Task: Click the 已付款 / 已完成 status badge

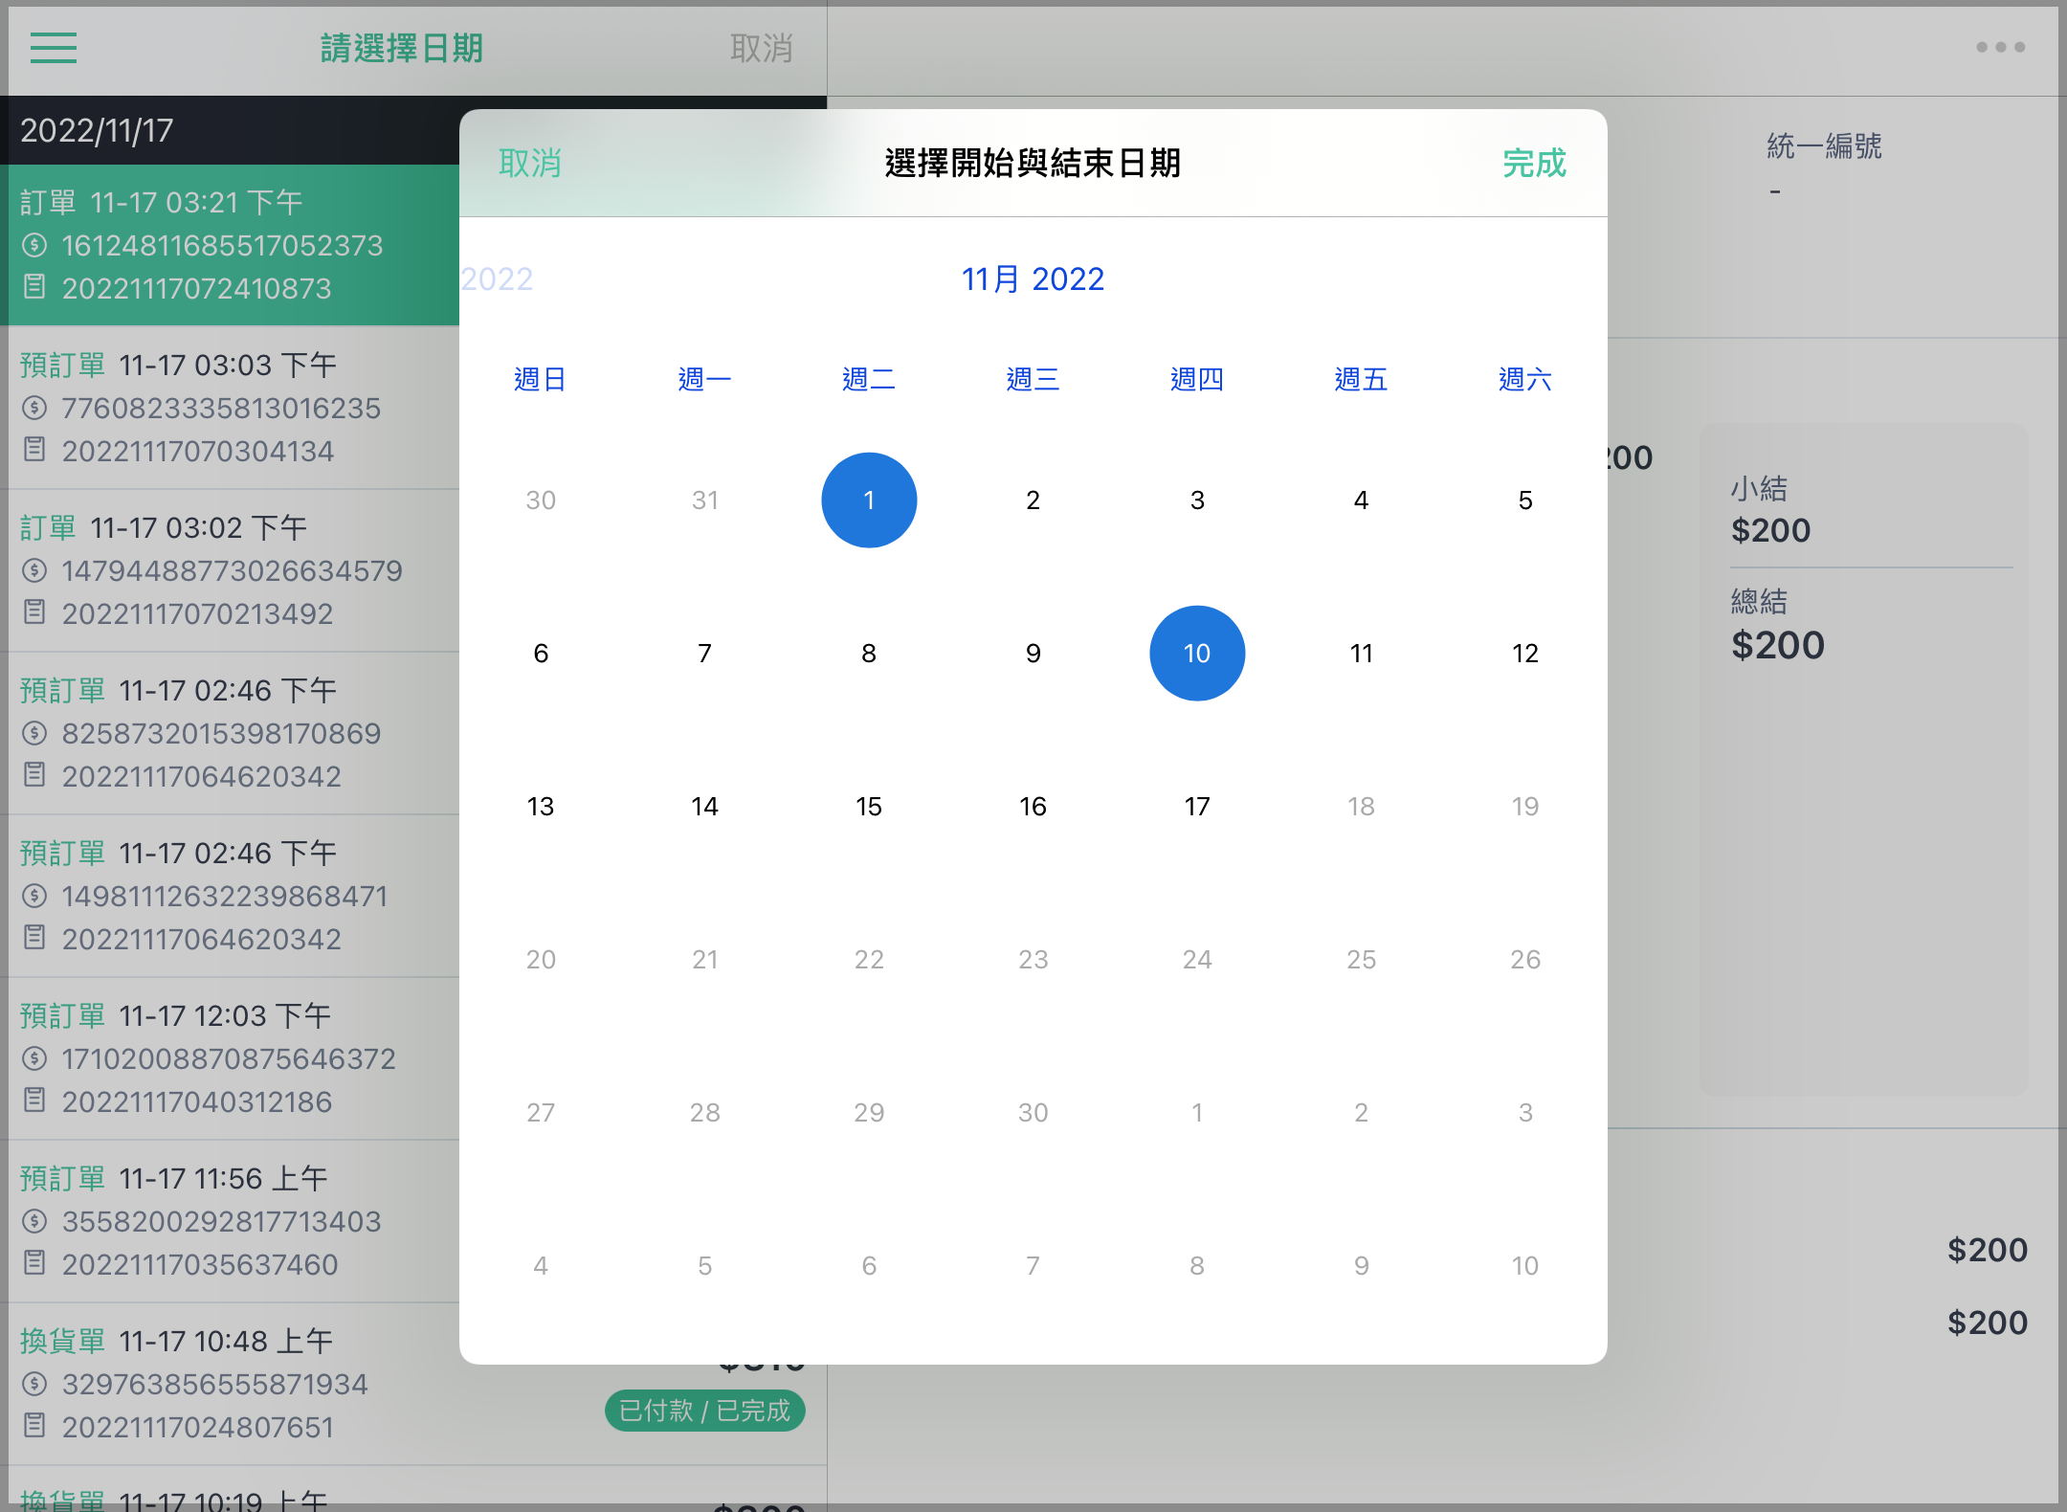Action: pos(705,1411)
